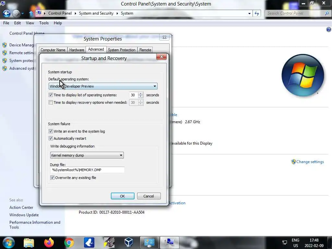The height and width of the screenshot is (249, 332).
Task: Click the shield icon beside Advanced system settings
Action: coord(5,68)
